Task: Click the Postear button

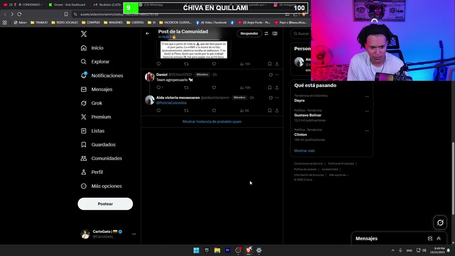Action: [x=105, y=204]
